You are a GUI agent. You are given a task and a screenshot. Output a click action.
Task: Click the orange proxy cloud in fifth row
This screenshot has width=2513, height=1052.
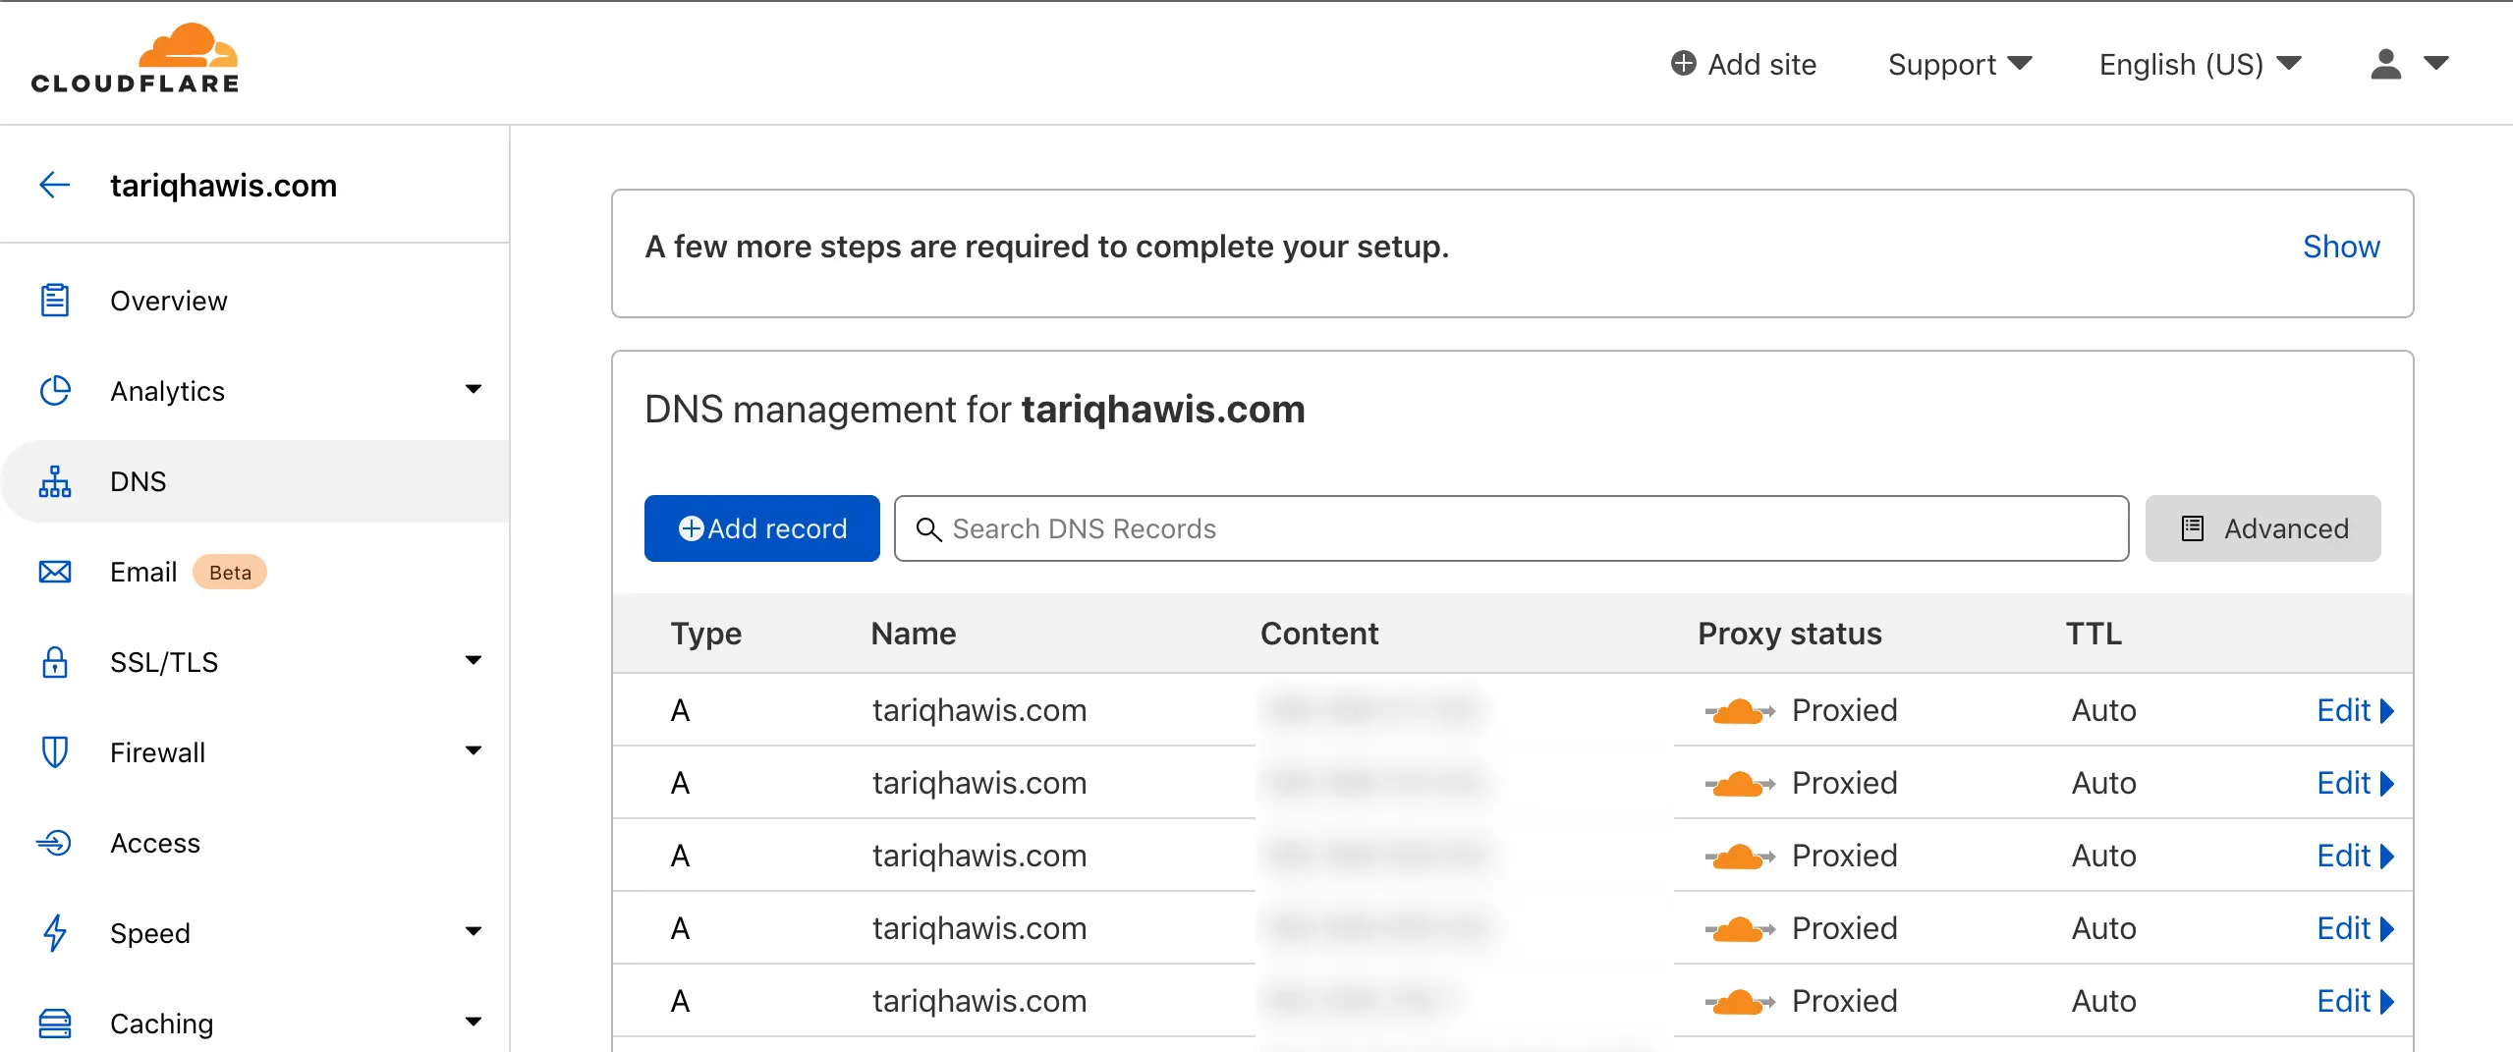(1740, 1001)
